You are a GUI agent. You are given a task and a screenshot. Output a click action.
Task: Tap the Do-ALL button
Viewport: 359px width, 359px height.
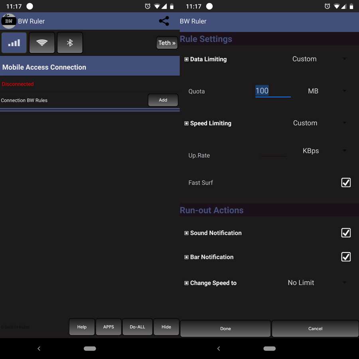pos(137,327)
